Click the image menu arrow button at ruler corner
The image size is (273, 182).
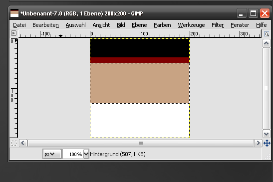pyautogui.click(x=14, y=33)
